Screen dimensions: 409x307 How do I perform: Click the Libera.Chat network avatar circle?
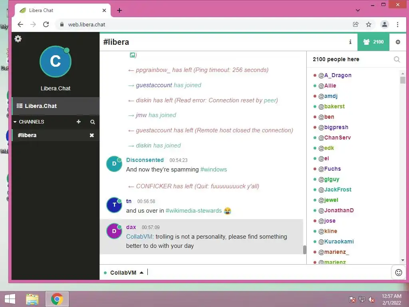pyautogui.click(x=55, y=62)
